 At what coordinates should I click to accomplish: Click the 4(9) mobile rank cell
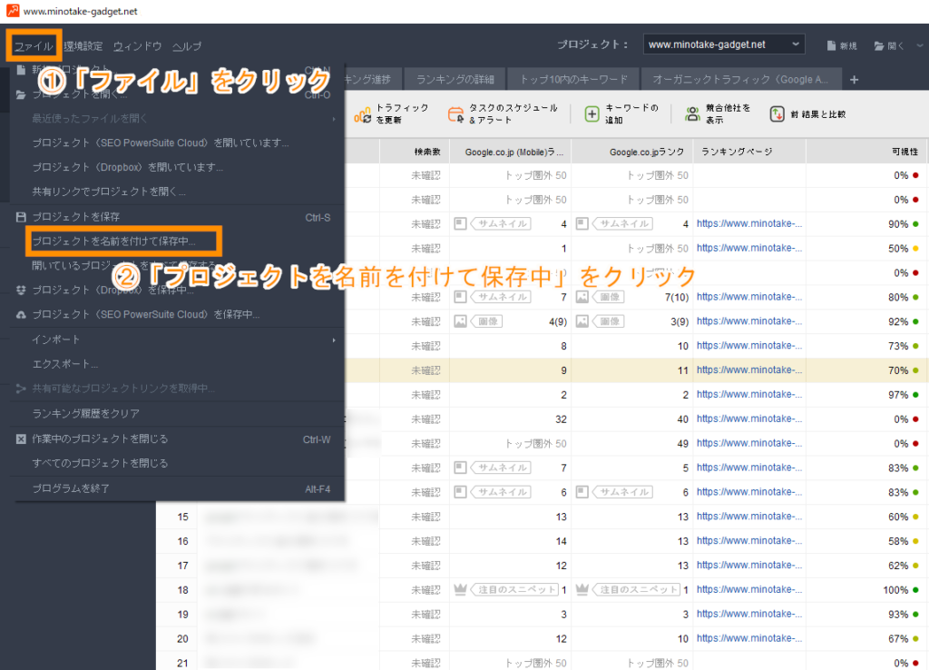558,322
